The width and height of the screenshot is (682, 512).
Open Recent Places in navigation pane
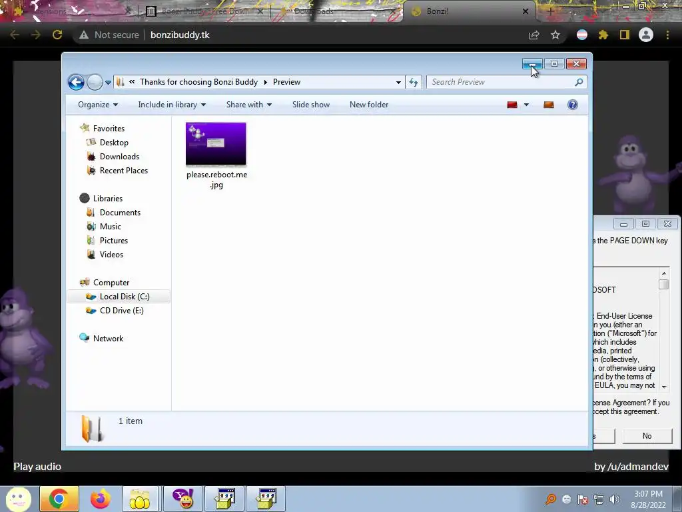click(x=123, y=170)
